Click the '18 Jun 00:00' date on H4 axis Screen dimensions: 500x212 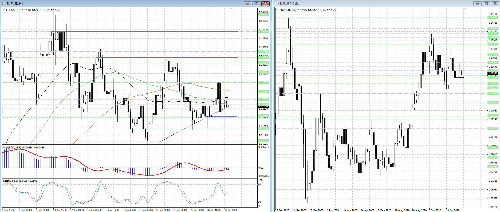tap(128, 210)
